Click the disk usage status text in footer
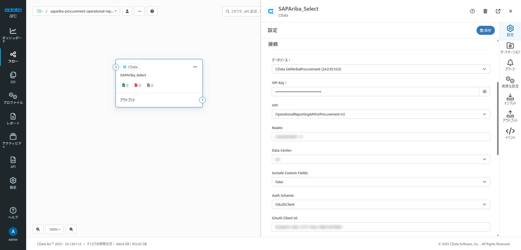This screenshot has height=250, width=521. click(117, 244)
